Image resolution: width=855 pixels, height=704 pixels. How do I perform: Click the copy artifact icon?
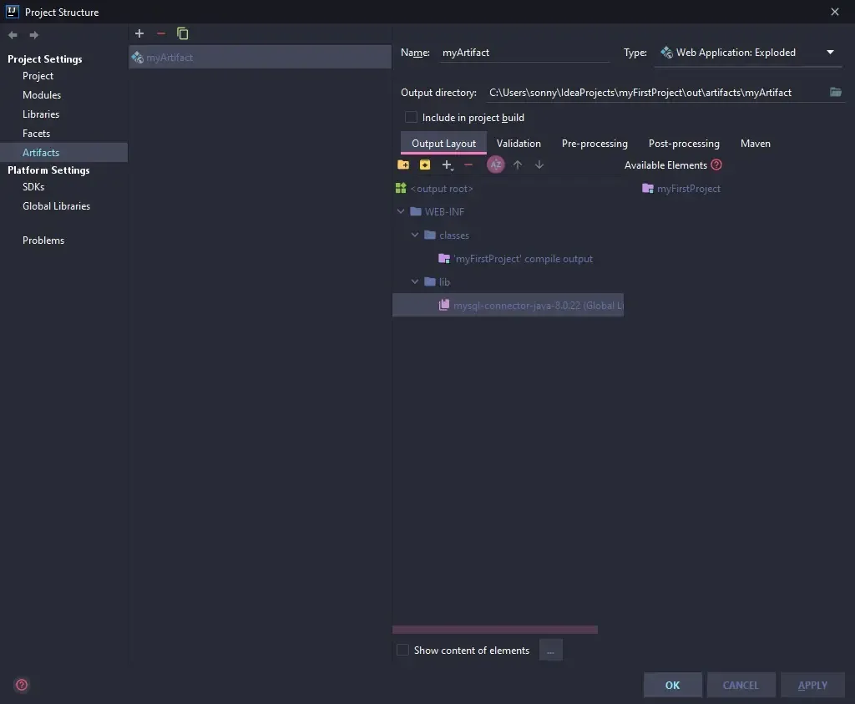[x=183, y=33]
